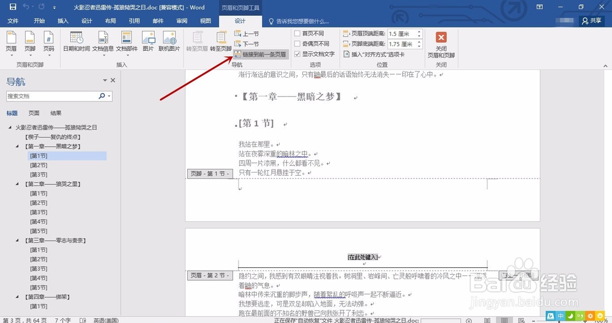612x323 pixels.
Task: Uncheck 显示文档文字 checkbox
Action: coord(297,54)
